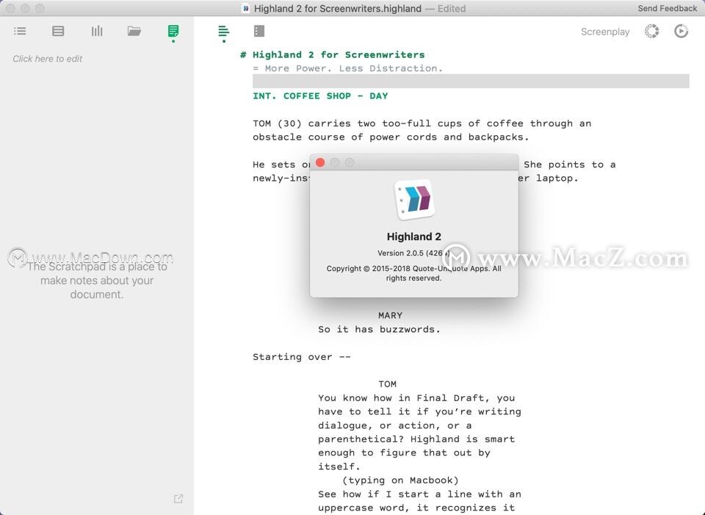Click the 'Starting over --' action line

[301, 356]
